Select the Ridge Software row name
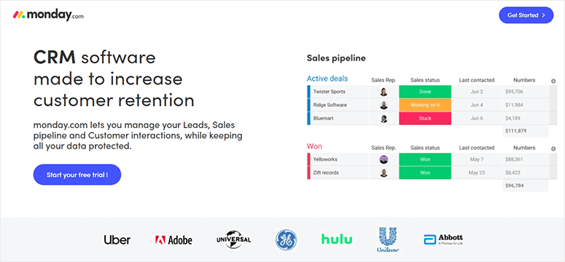This screenshot has width=565, height=262. point(330,105)
